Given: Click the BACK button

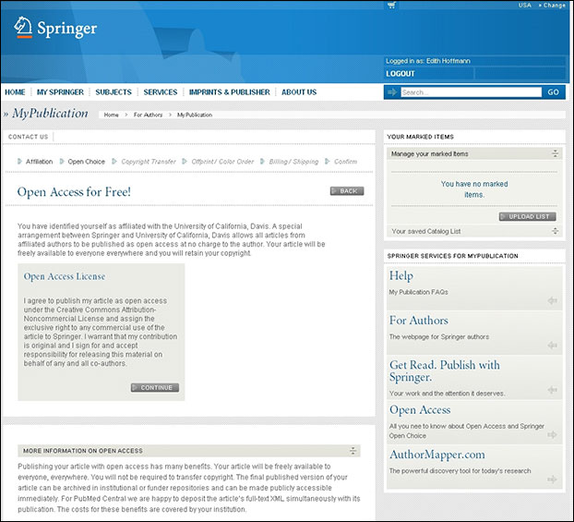Looking at the screenshot, I should click(x=347, y=191).
